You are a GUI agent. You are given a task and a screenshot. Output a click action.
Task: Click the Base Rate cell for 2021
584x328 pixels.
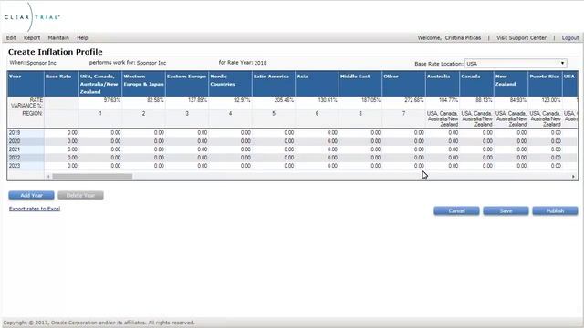point(61,149)
